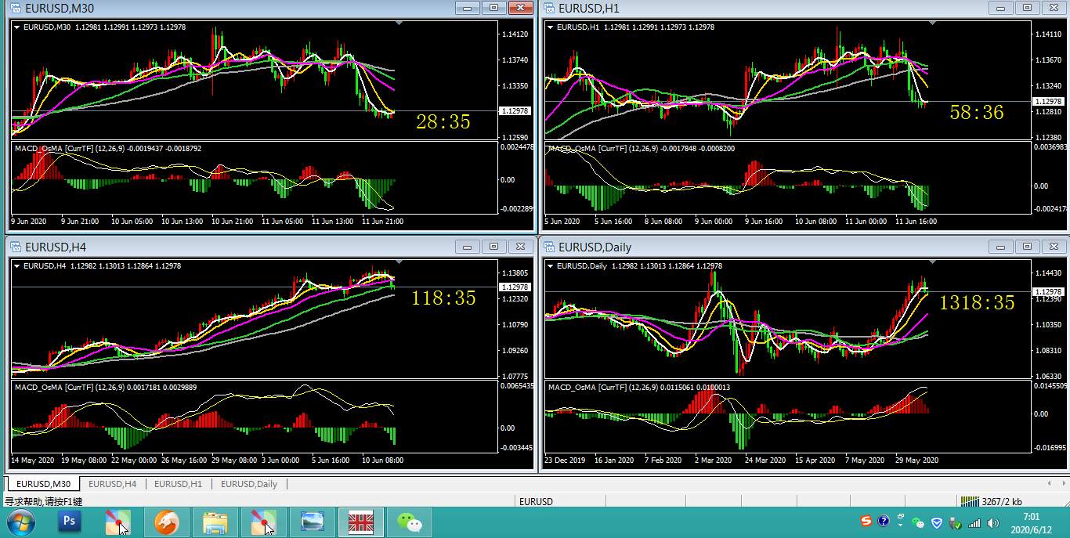Open the File Explorer folder taskbar icon

click(215, 522)
